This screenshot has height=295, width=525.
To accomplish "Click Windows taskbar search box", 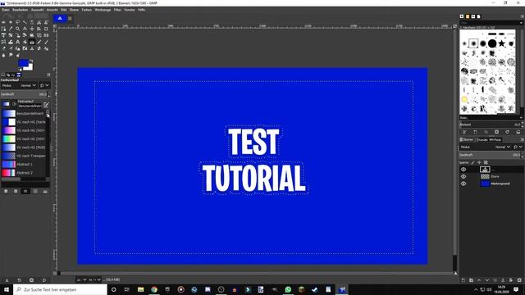I will [x=60, y=289].
